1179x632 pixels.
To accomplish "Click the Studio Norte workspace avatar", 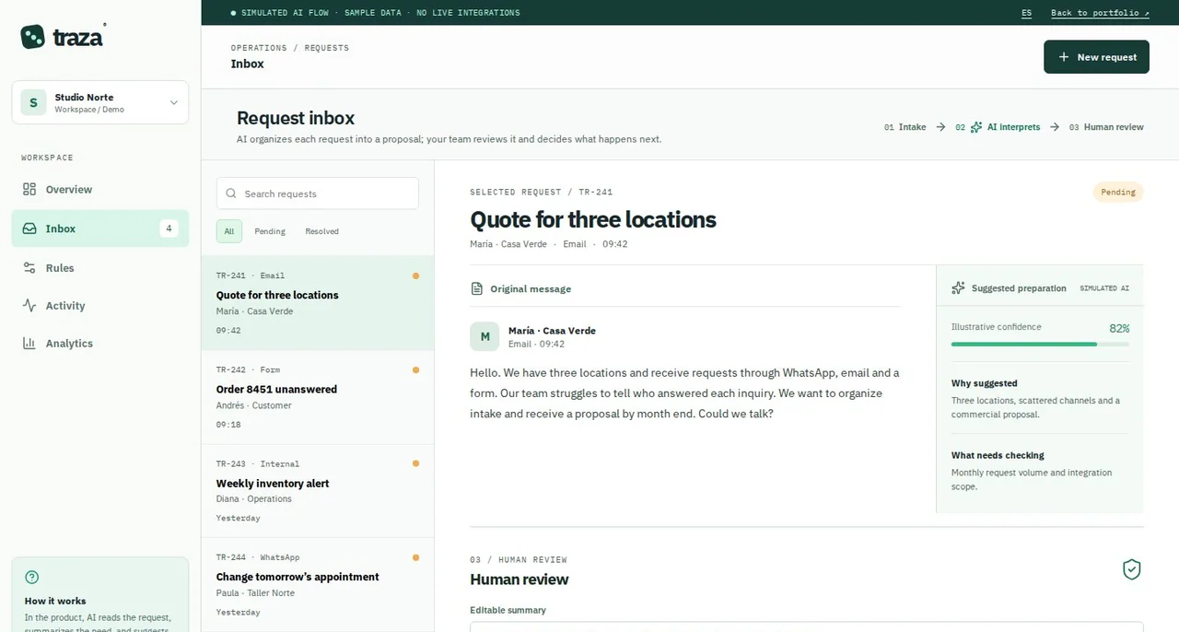I will pyautogui.click(x=34, y=102).
